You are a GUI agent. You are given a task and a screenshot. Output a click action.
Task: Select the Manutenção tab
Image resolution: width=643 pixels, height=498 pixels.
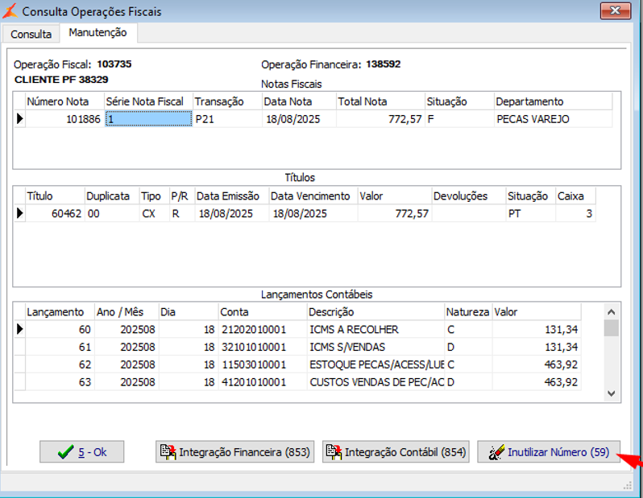tap(98, 33)
